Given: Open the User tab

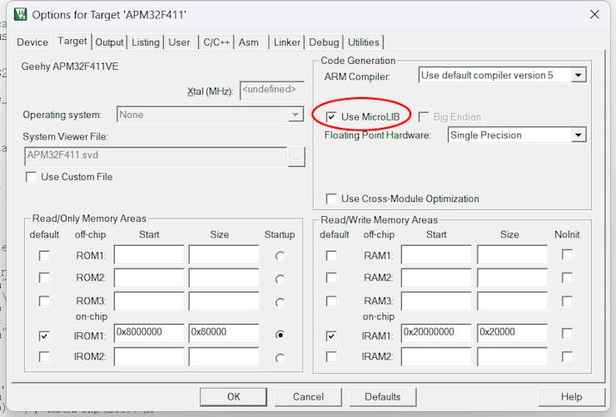Looking at the screenshot, I should click(x=179, y=42).
